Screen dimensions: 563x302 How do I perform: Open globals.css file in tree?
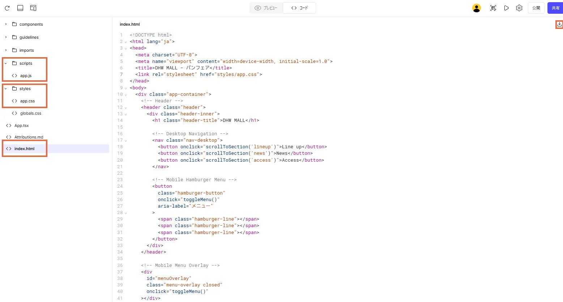30,113
